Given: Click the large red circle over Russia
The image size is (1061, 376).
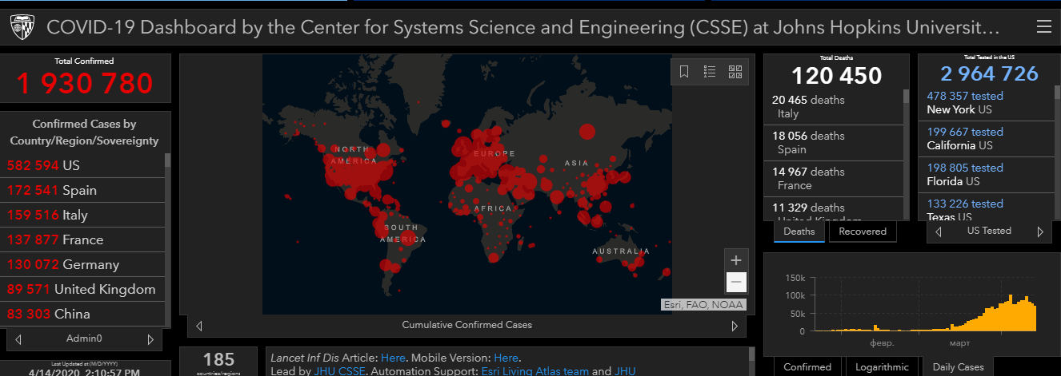Looking at the screenshot, I should [x=587, y=132].
